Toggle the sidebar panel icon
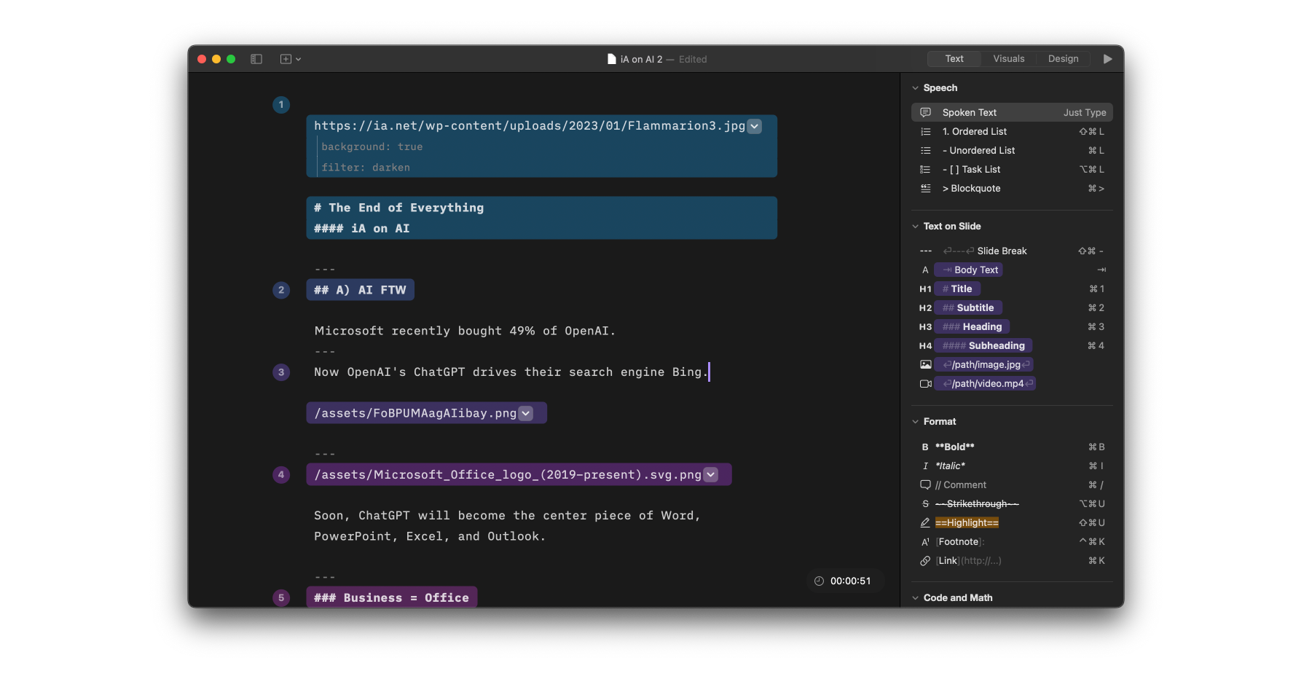 coord(256,59)
